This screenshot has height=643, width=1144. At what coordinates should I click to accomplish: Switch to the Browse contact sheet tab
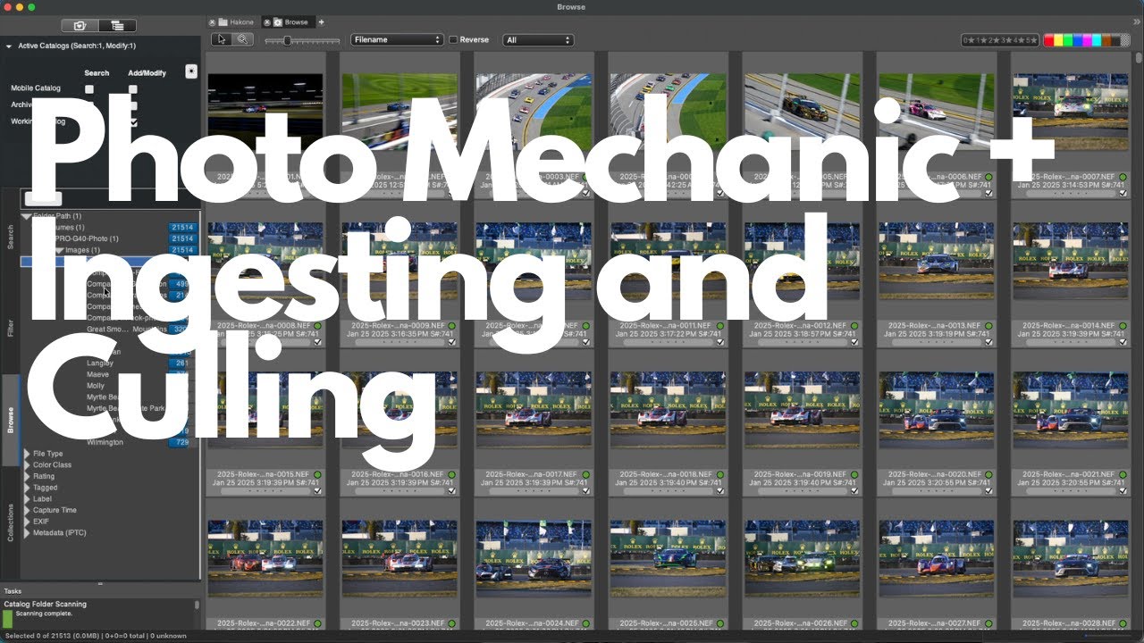[290, 21]
